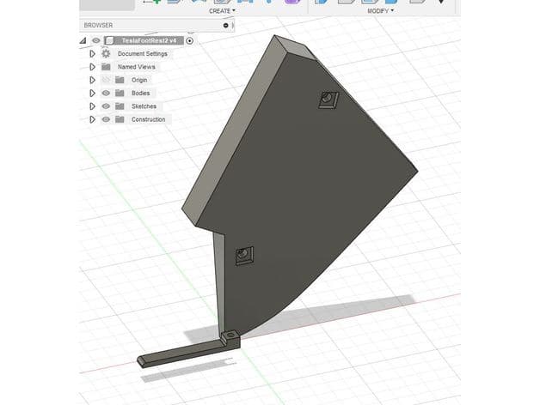Click the TeslaFootRest2 v4 component icon
Viewport: 540px width, 405px height.
(x=109, y=40)
